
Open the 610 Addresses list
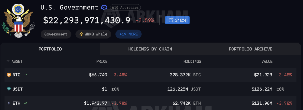(x=125, y=8)
